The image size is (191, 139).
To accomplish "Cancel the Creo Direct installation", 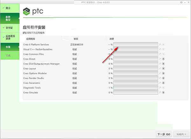I will point(164,59).
